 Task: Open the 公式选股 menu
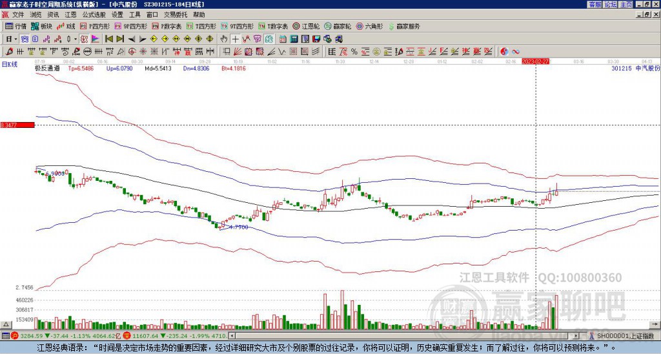point(94,14)
